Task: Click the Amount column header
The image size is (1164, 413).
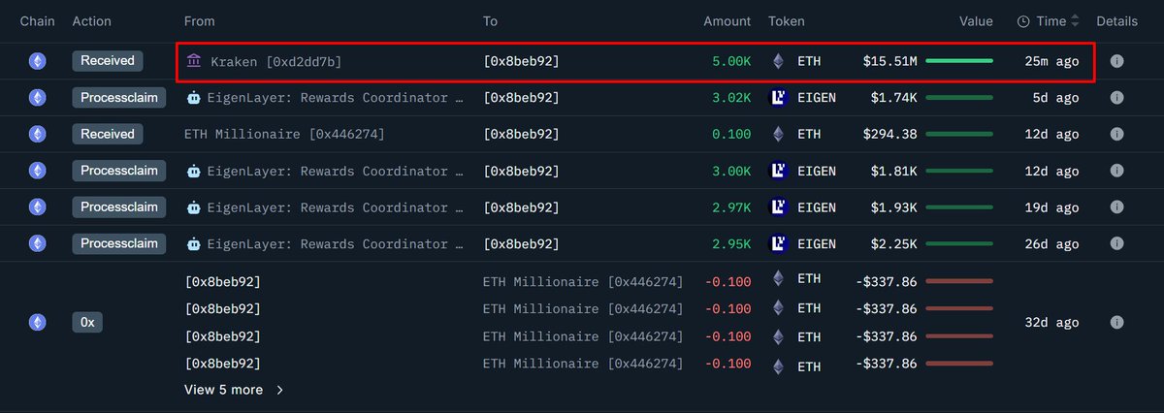Action: [727, 21]
